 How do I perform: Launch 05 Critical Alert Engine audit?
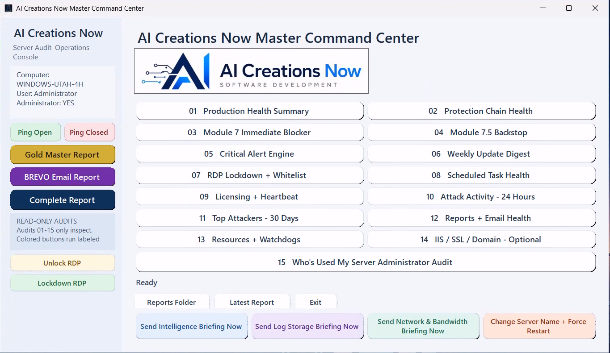[249, 154]
